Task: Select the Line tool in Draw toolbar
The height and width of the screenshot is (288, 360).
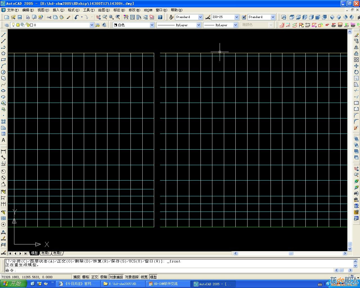Action: (x=3, y=35)
